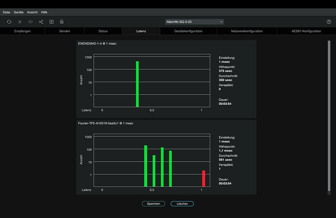
Task: Open the help question mark icon
Action: point(329,22)
